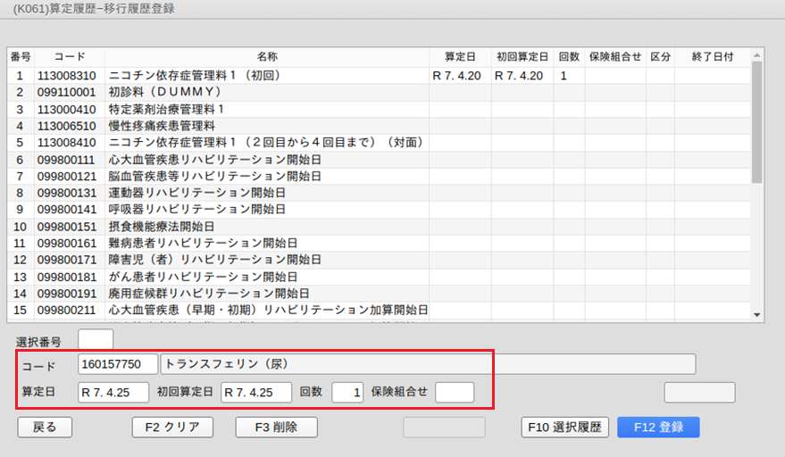Click the 名称 column header

(x=266, y=56)
